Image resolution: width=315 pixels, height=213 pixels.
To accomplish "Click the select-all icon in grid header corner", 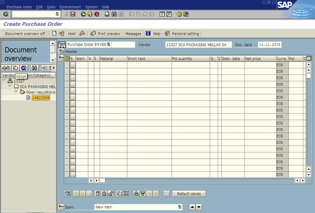I will tap(67, 58).
